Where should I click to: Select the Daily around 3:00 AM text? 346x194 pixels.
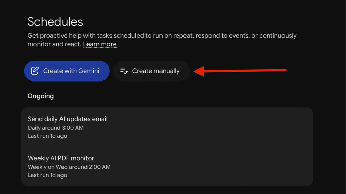56,128
